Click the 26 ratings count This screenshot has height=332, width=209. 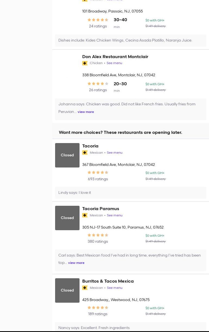(x=98, y=90)
